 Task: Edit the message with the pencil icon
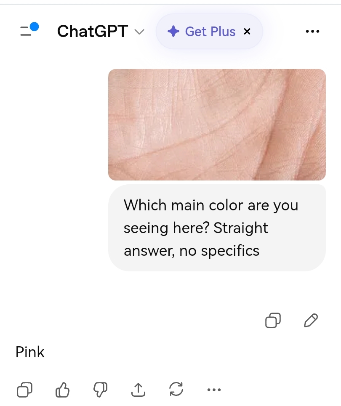click(x=310, y=321)
